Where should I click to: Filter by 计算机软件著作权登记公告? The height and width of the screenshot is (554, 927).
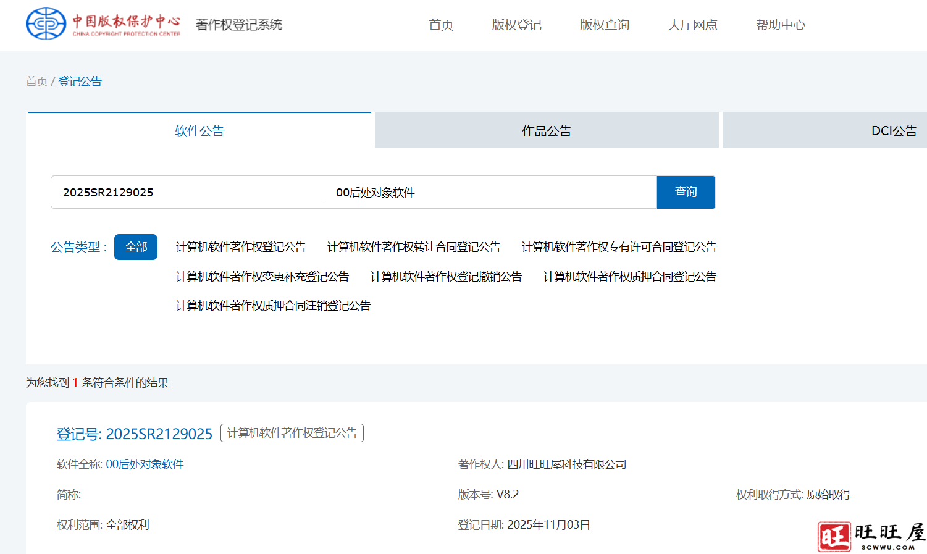pyautogui.click(x=240, y=247)
